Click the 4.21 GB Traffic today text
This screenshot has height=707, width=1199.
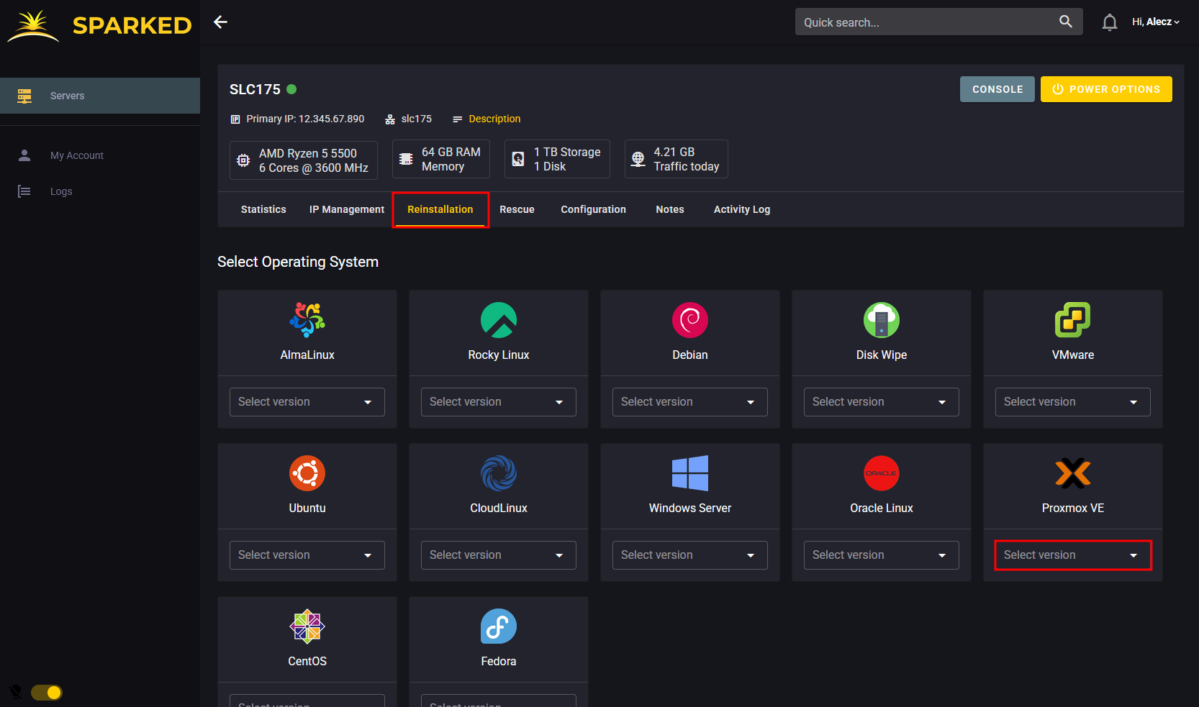[687, 159]
